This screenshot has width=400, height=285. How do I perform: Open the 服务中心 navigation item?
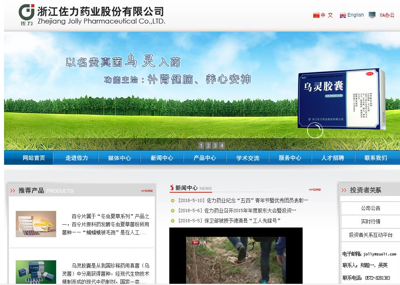tap(290, 158)
